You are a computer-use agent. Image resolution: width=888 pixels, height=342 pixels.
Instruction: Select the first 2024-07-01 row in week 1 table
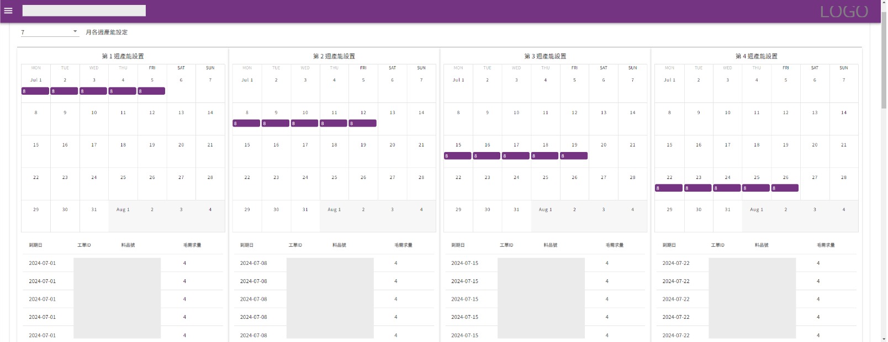click(43, 263)
